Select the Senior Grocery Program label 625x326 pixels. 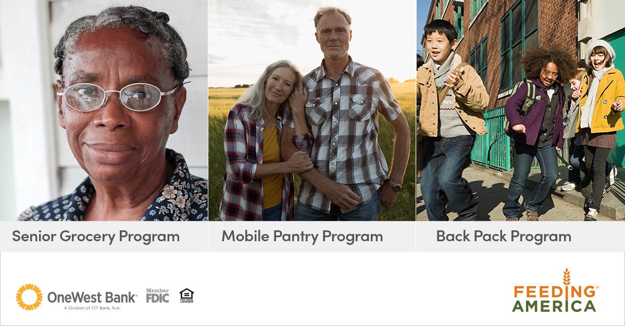click(x=96, y=236)
